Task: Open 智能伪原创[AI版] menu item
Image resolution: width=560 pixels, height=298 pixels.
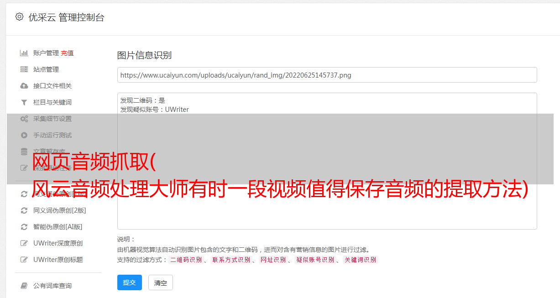Action: point(58,227)
